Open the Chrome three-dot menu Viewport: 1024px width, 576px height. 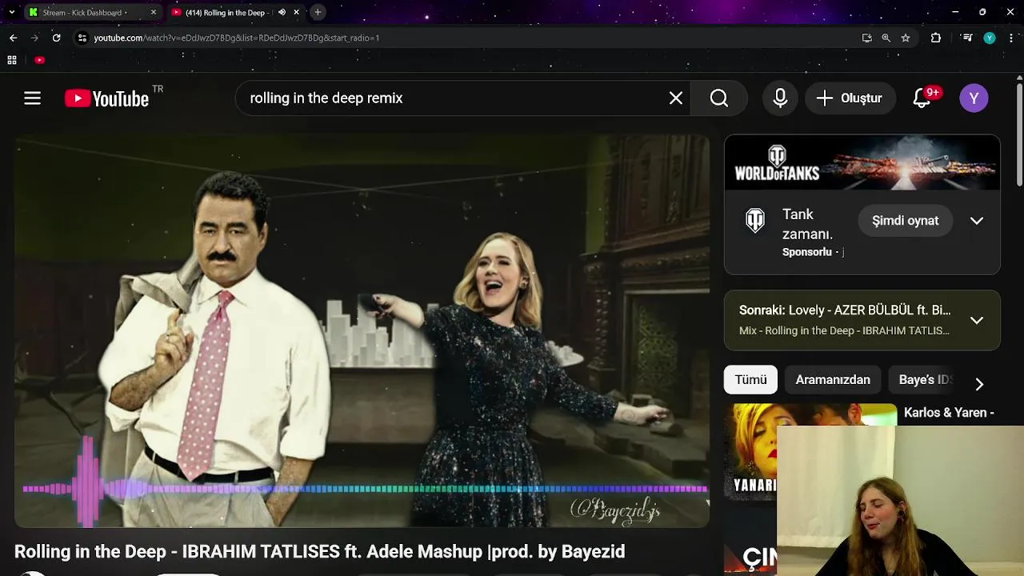coord(1012,38)
